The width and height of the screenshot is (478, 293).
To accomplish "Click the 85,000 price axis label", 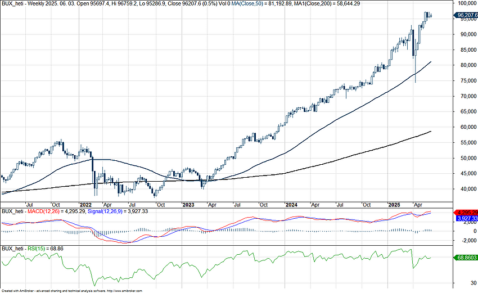I will [468, 49].
